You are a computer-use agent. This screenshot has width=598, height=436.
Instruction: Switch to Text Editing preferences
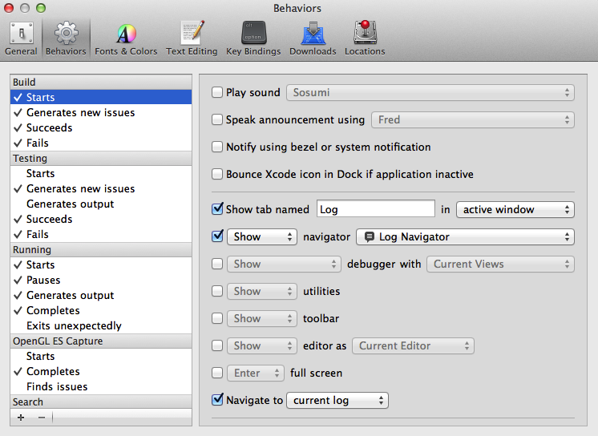pos(192,38)
